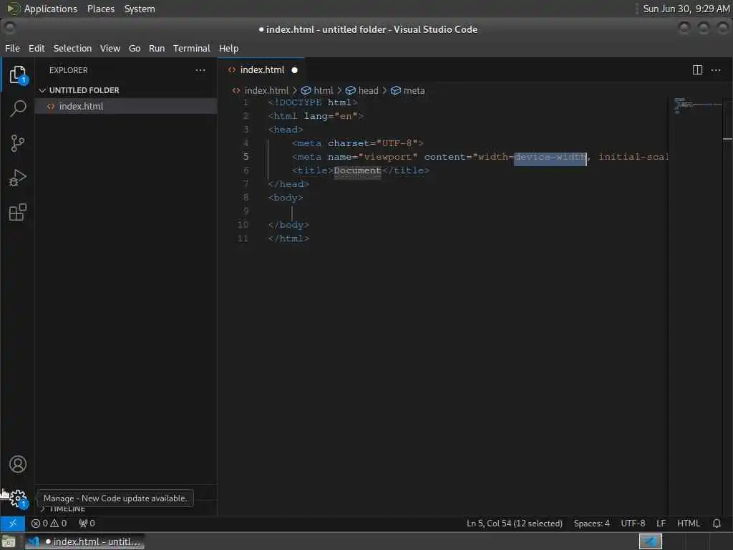This screenshot has height=550, width=733.
Task: Click the word Document in title tag
Action: click(x=357, y=170)
